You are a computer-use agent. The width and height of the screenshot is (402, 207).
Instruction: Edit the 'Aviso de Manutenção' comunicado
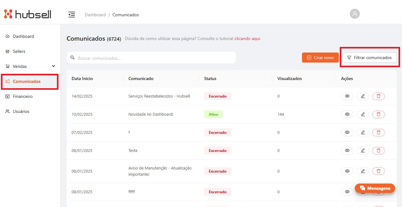pos(363,171)
